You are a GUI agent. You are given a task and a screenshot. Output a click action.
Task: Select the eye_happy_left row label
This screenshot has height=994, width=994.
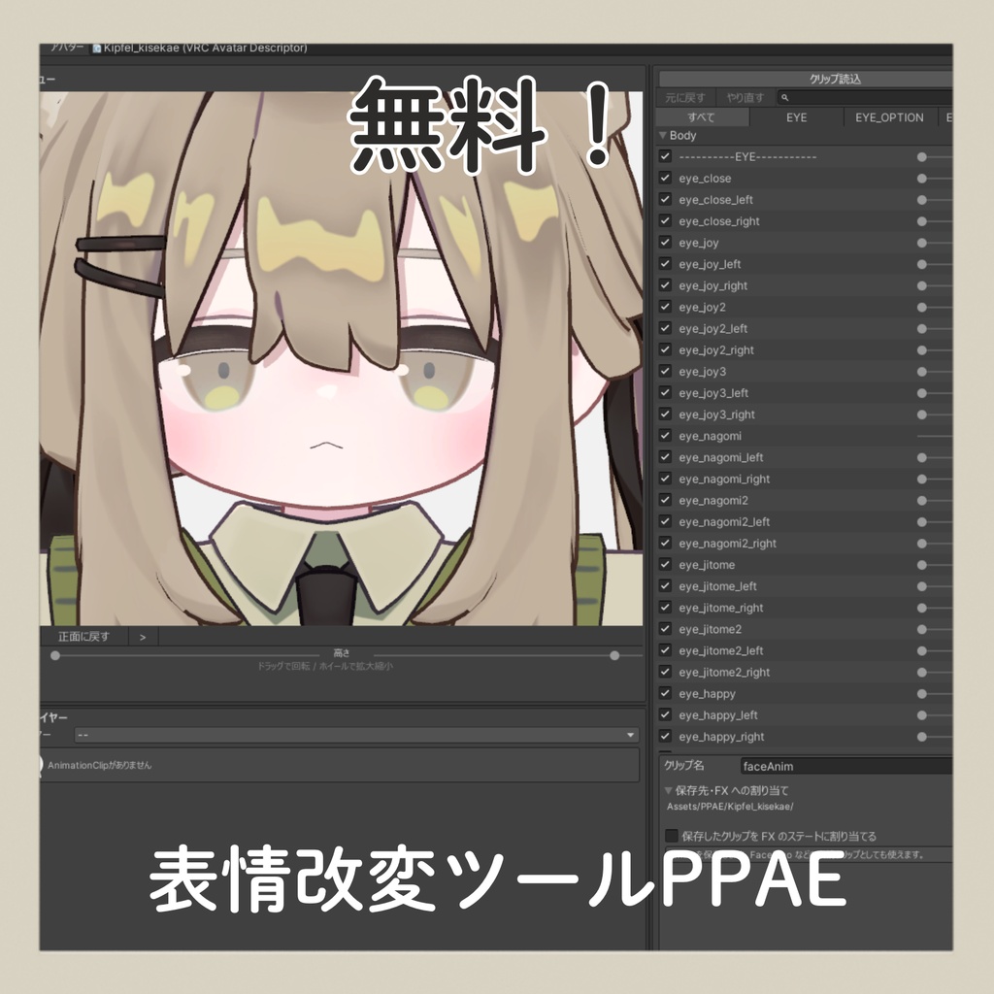[718, 715]
